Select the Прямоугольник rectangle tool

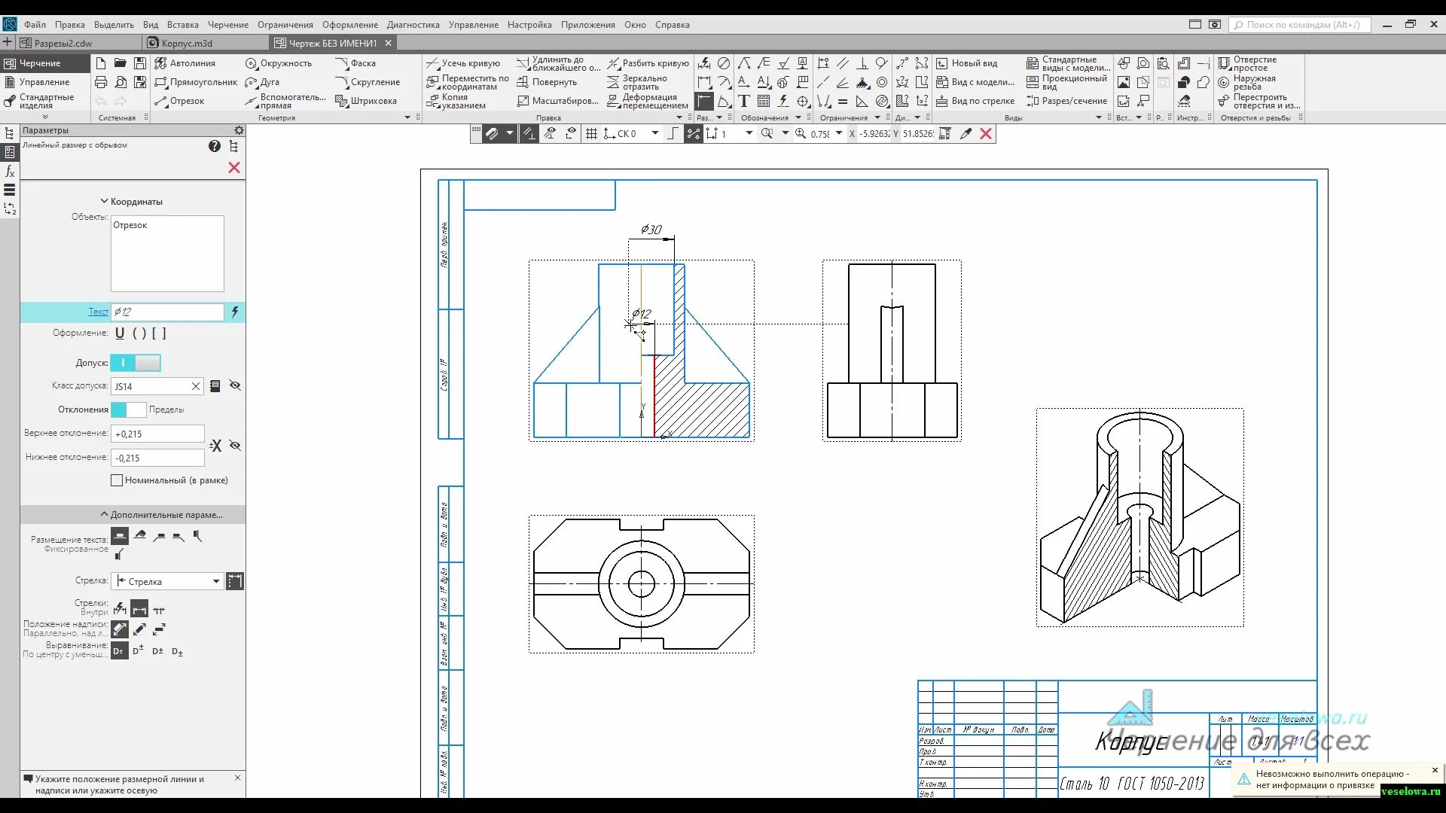(196, 82)
